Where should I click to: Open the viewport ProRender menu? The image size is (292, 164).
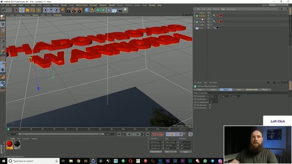57,15
